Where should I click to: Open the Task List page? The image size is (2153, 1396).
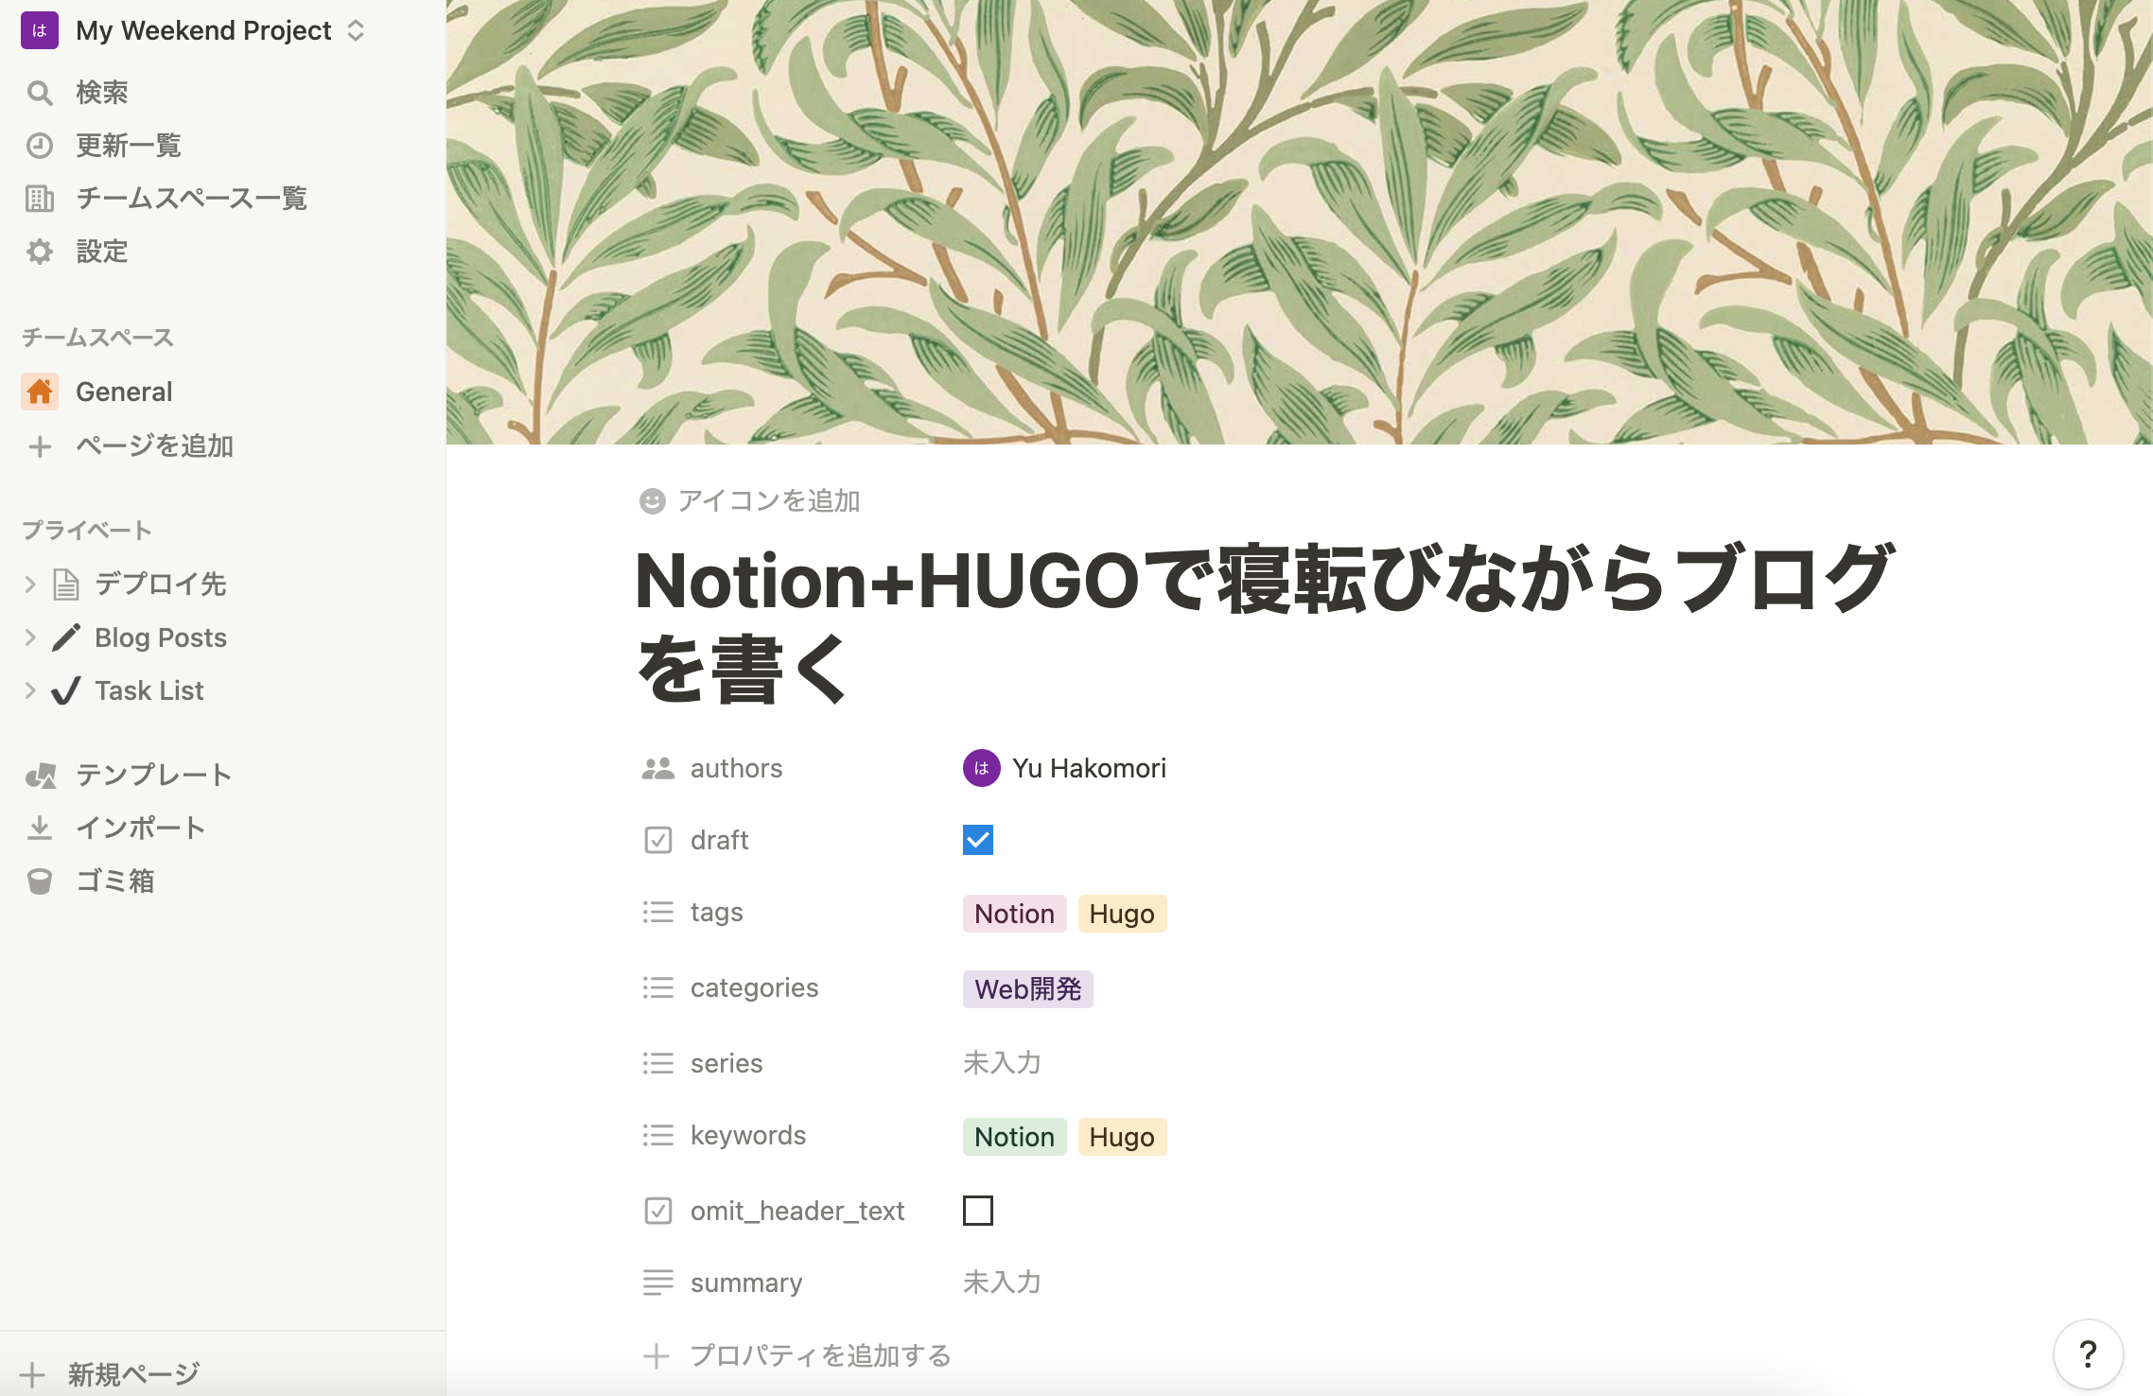[x=149, y=690]
